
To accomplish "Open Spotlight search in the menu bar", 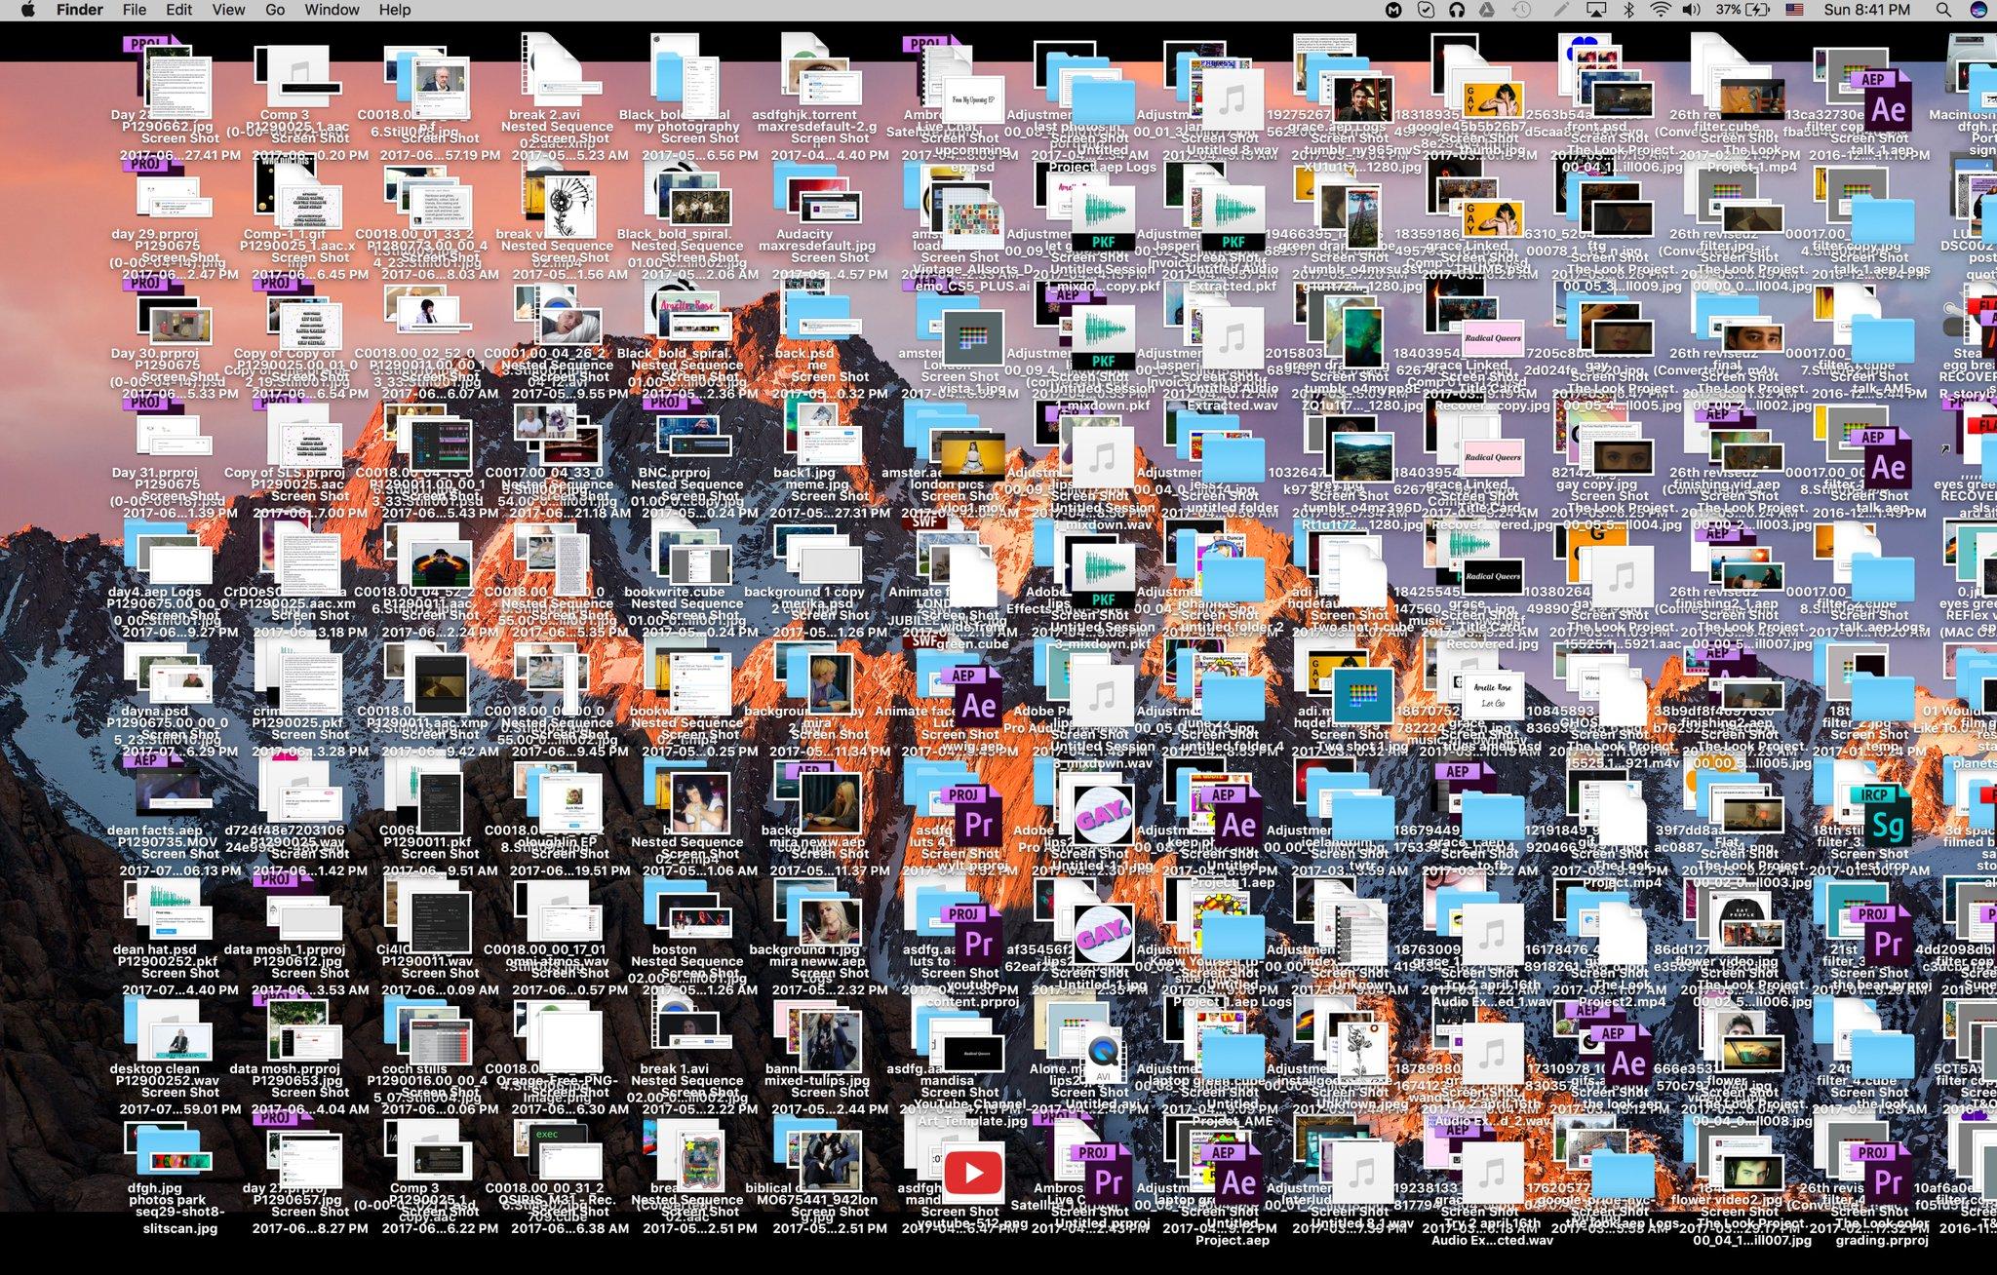I will point(1943,9).
